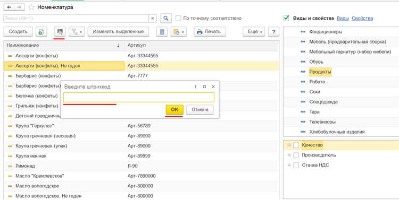Uncheck the Виды и свойства checkbox
The image size is (399, 200).
coord(286,18)
